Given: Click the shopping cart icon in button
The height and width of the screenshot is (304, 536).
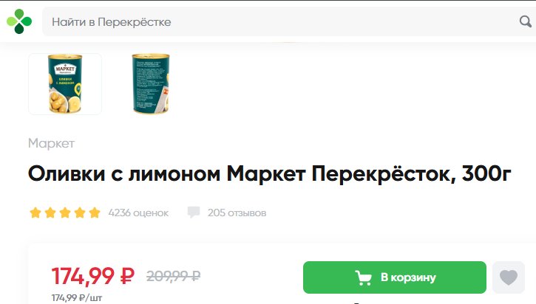Looking at the screenshot, I should click(x=364, y=277).
